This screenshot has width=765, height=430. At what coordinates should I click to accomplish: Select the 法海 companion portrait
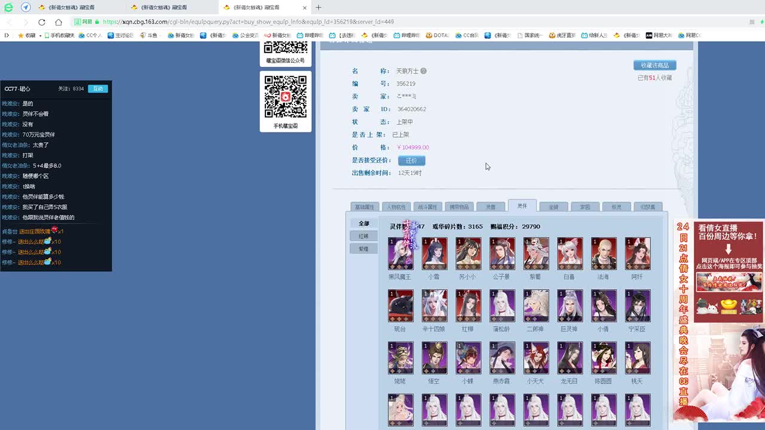pyautogui.click(x=604, y=253)
